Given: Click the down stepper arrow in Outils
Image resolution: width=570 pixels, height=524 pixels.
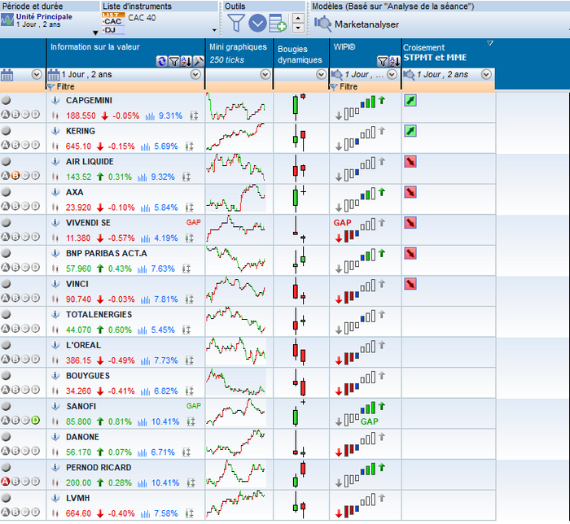Looking at the screenshot, I should coord(298,28).
